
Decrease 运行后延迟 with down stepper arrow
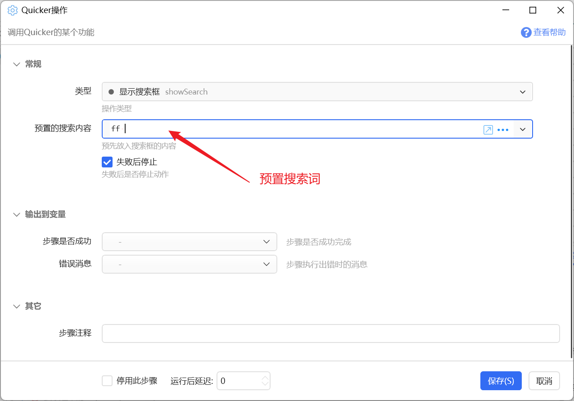[265, 385]
